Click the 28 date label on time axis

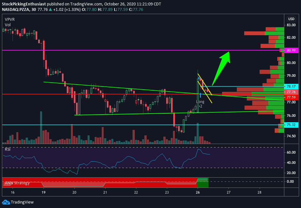[x=259, y=192]
